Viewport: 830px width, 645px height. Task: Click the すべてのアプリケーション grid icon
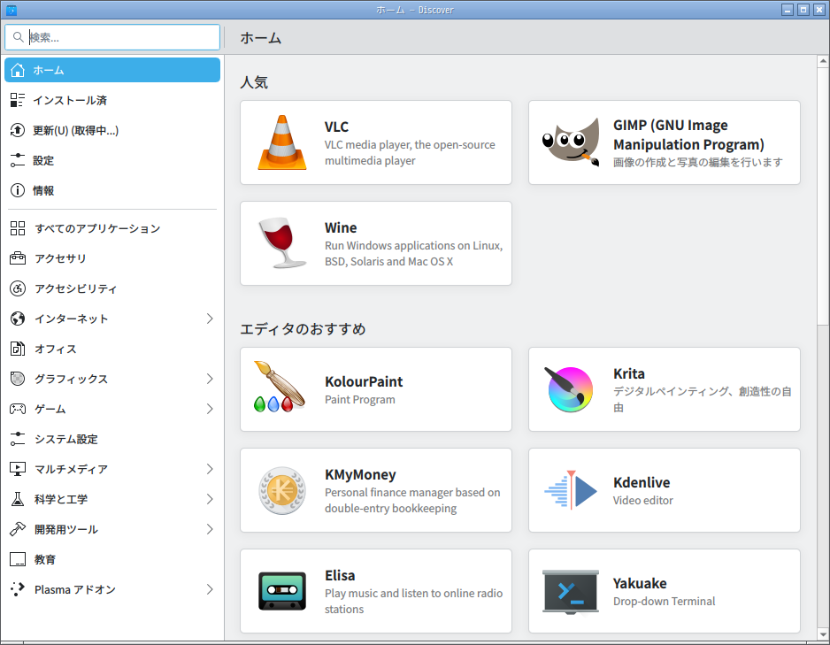18,228
